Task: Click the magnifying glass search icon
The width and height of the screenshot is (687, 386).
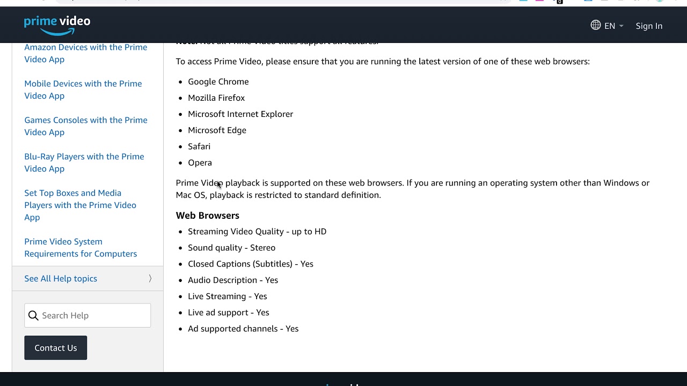Action: [33, 315]
